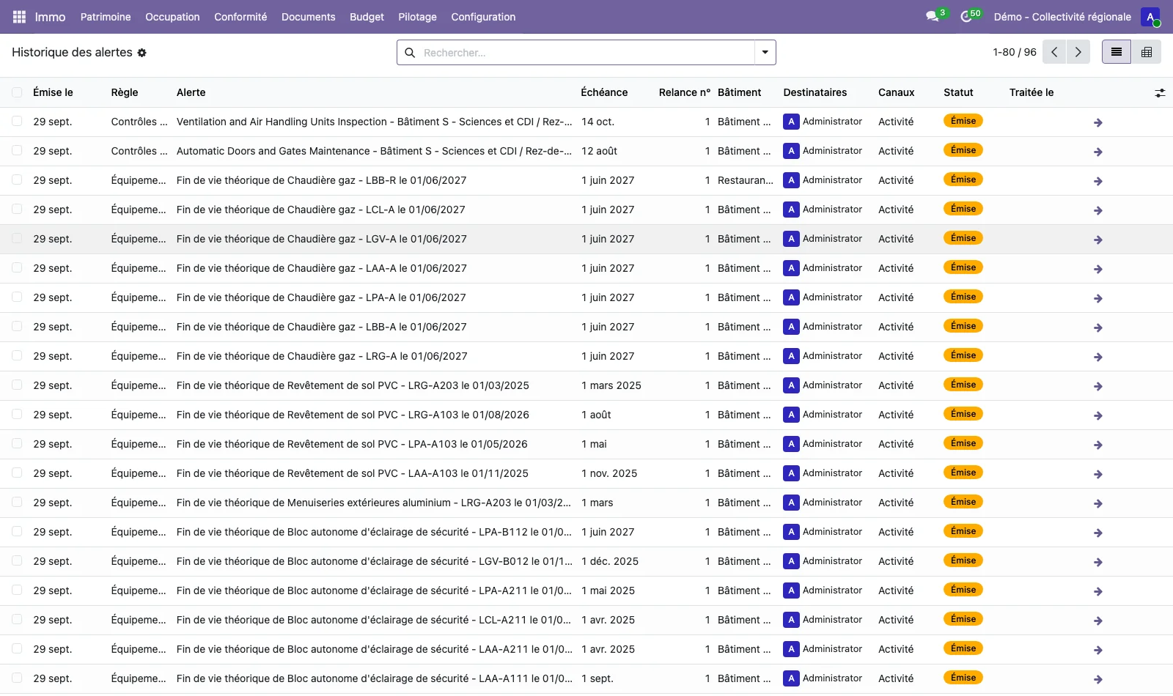Click arrow icon on Chaudière gaz LBB-R row
The height and width of the screenshot is (696, 1173).
point(1098,181)
